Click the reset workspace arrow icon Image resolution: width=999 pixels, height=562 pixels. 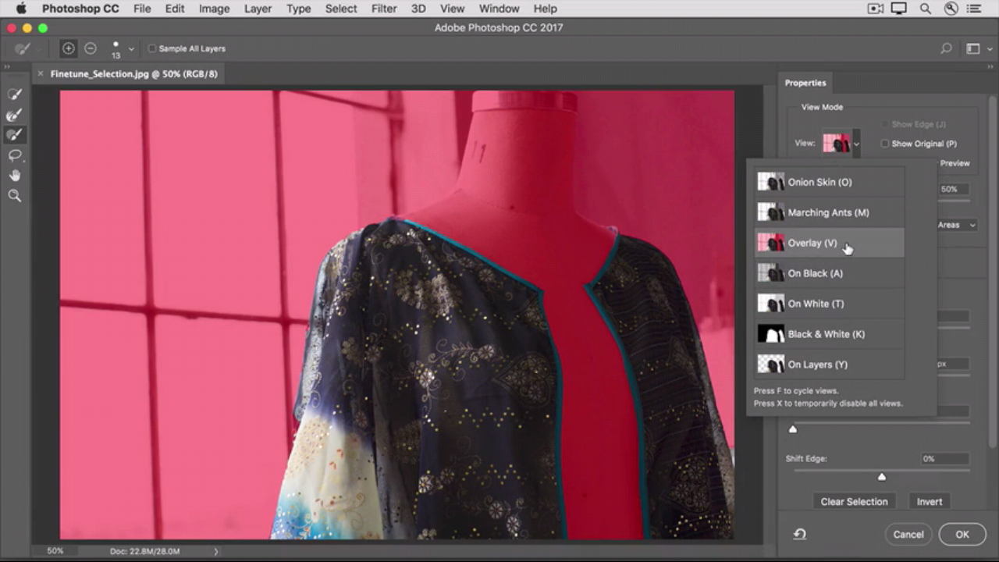pos(800,535)
